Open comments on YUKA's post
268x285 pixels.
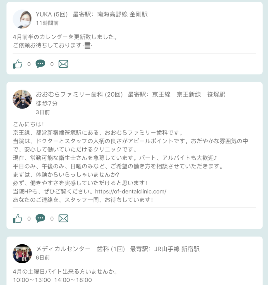[40, 64]
